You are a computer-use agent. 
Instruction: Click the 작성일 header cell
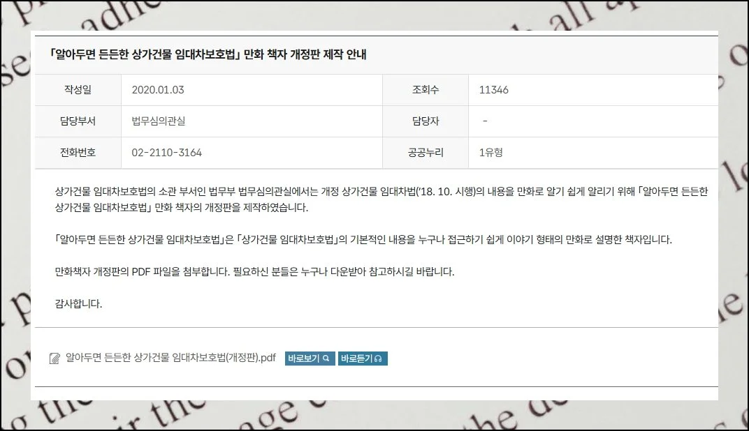tap(78, 89)
